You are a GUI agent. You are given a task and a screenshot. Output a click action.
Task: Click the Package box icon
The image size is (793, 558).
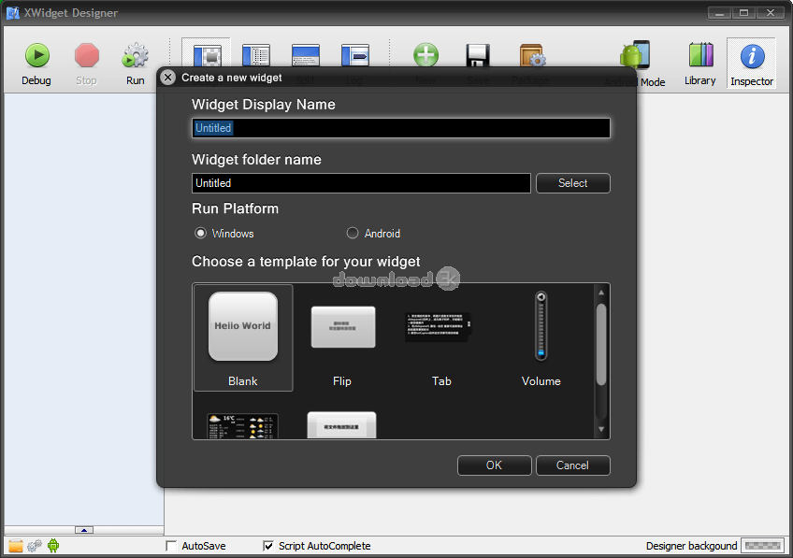coord(532,55)
